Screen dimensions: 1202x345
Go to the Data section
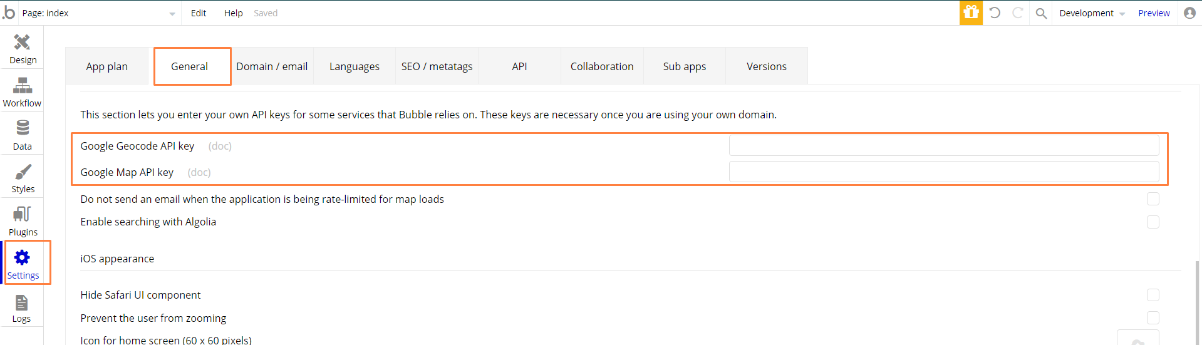pyautogui.click(x=23, y=135)
